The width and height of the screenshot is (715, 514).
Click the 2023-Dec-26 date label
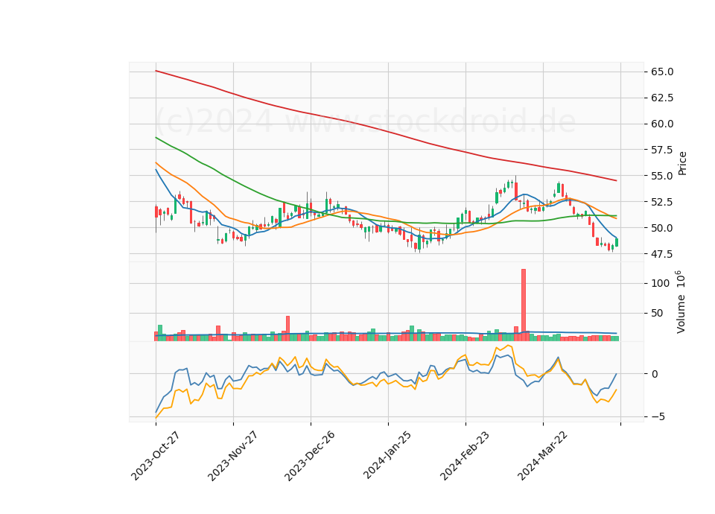(x=310, y=456)
